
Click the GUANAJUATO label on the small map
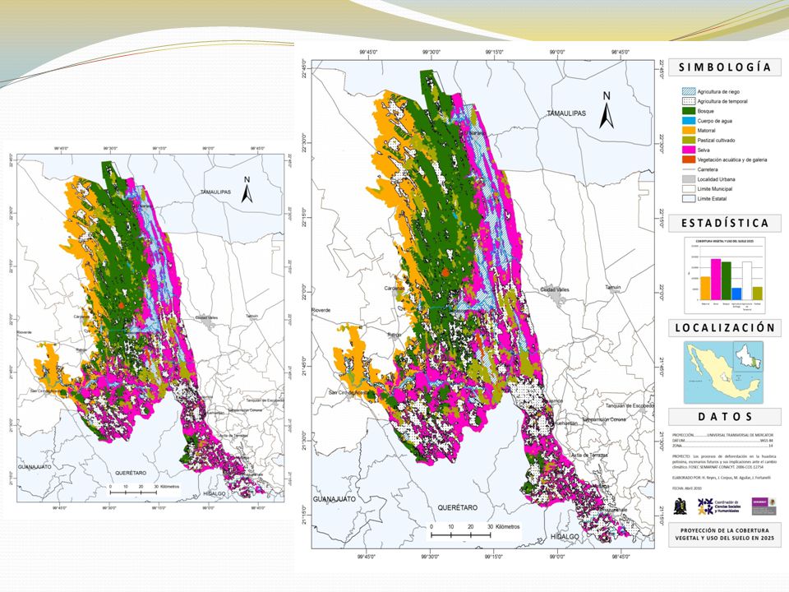coord(35,467)
